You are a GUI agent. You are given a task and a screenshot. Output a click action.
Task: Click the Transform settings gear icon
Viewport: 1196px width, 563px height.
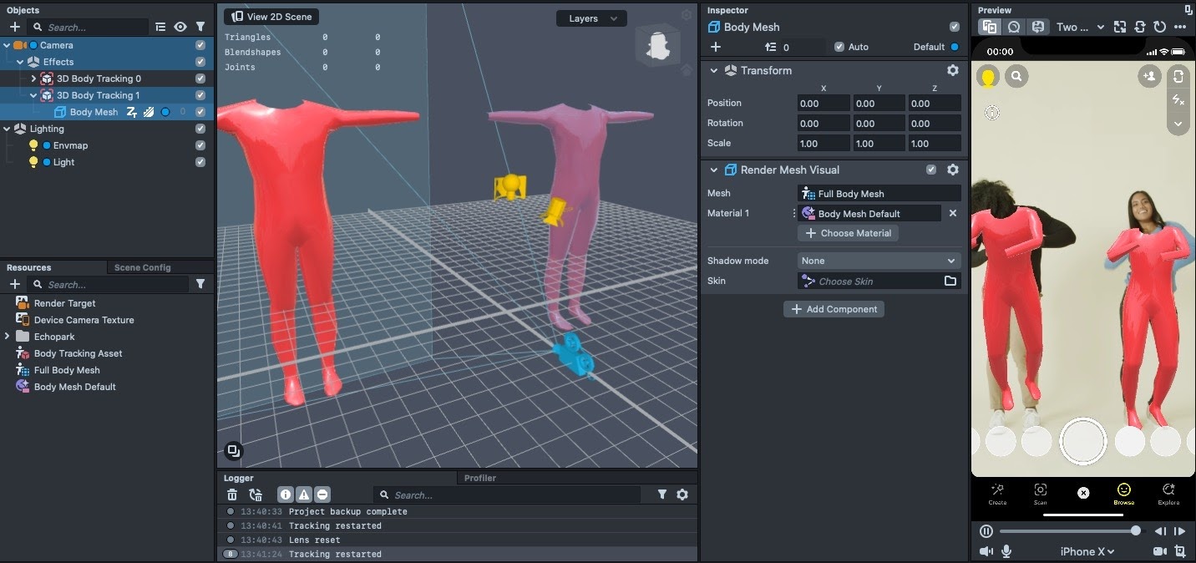pos(952,70)
